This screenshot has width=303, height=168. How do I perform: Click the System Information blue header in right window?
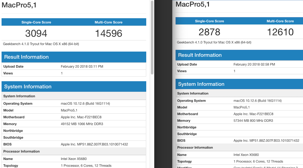tap(239, 84)
